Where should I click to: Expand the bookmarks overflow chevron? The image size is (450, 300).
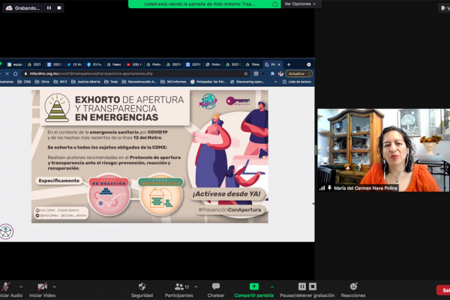276,82
